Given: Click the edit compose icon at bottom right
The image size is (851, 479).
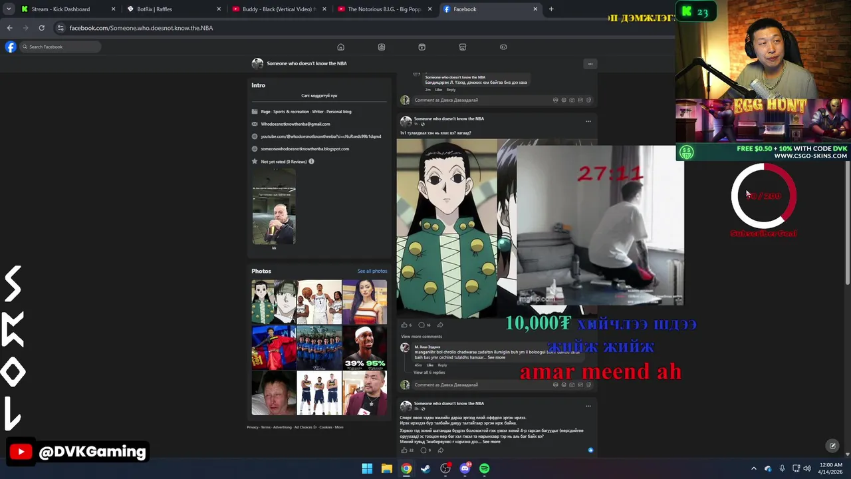Looking at the screenshot, I should (832, 446).
